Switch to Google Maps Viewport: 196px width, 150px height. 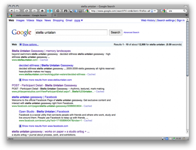(39, 20)
